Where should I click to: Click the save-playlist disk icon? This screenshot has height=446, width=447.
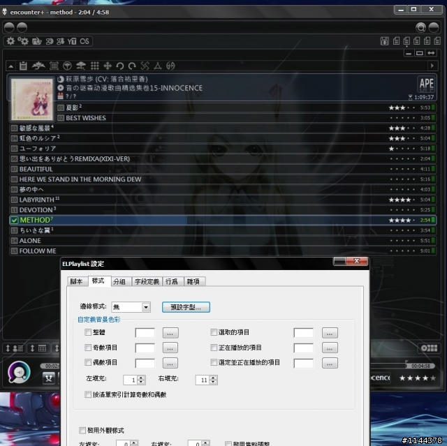pyautogui.click(x=385, y=41)
